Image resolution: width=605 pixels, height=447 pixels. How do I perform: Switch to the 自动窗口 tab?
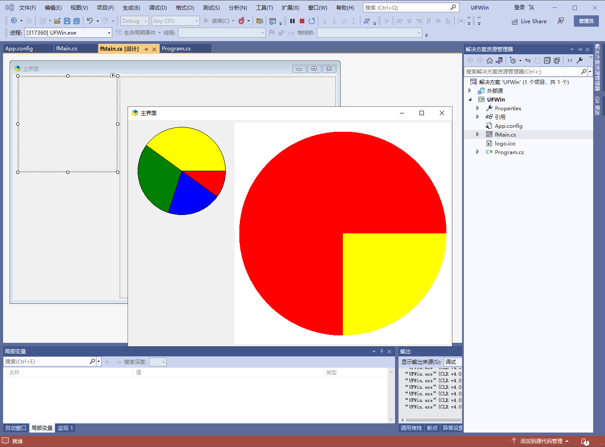point(16,428)
